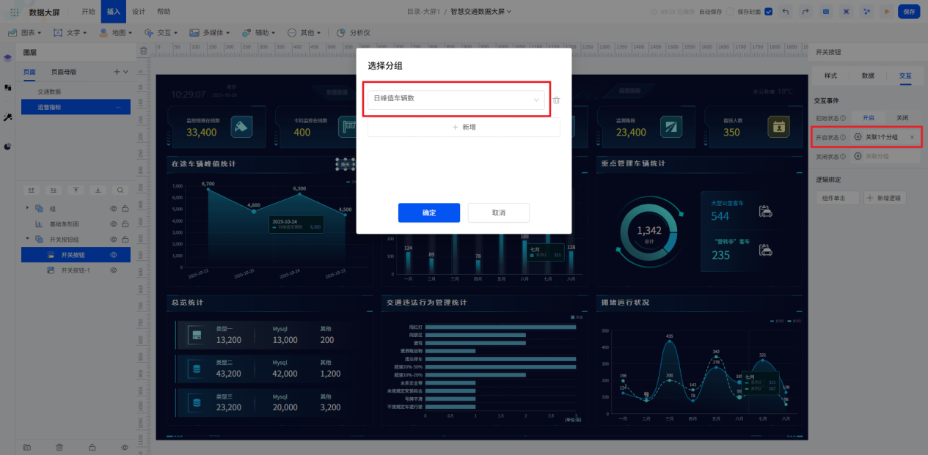This screenshot has height=455, width=928.
Task: Click the delete icon beside 日峰值车辆数 dropdown
Action: point(557,100)
